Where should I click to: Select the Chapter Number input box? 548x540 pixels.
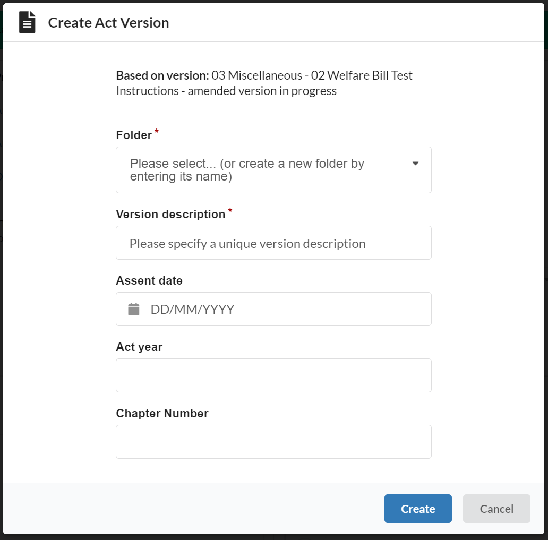pyautogui.click(x=273, y=442)
